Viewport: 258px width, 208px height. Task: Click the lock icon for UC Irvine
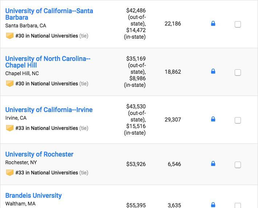coord(213,119)
